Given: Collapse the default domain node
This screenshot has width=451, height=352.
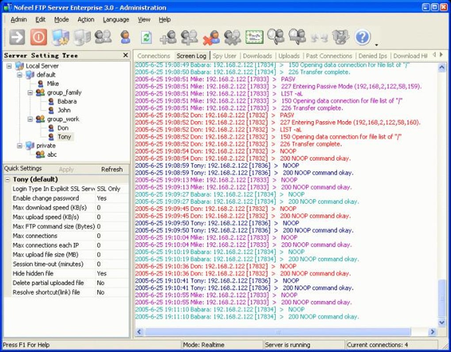Looking at the screenshot, I should [x=19, y=75].
